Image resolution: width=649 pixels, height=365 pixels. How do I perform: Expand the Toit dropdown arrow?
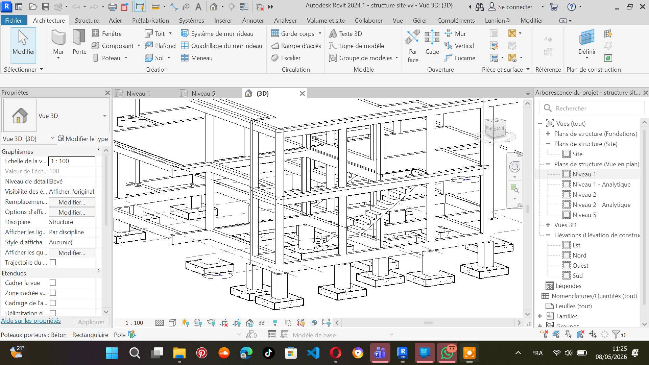170,33
